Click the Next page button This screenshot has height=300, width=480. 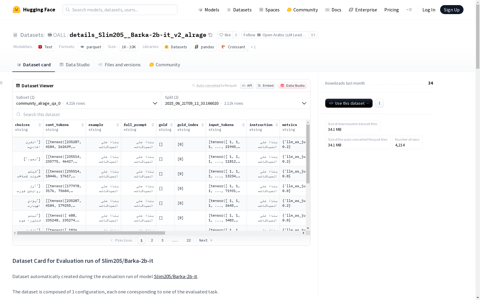[206, 240]
